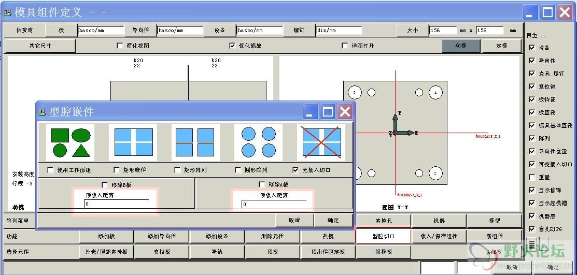This screenshot has width=577, height=275.
Task: Click the 导向件 supplier button
Action: [x=140, y=31]
